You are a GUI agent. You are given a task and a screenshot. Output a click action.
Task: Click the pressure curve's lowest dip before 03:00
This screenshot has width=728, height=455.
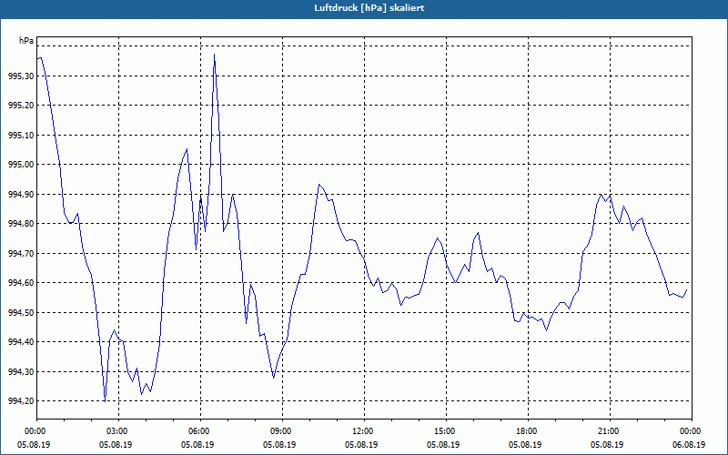(105, 401)
